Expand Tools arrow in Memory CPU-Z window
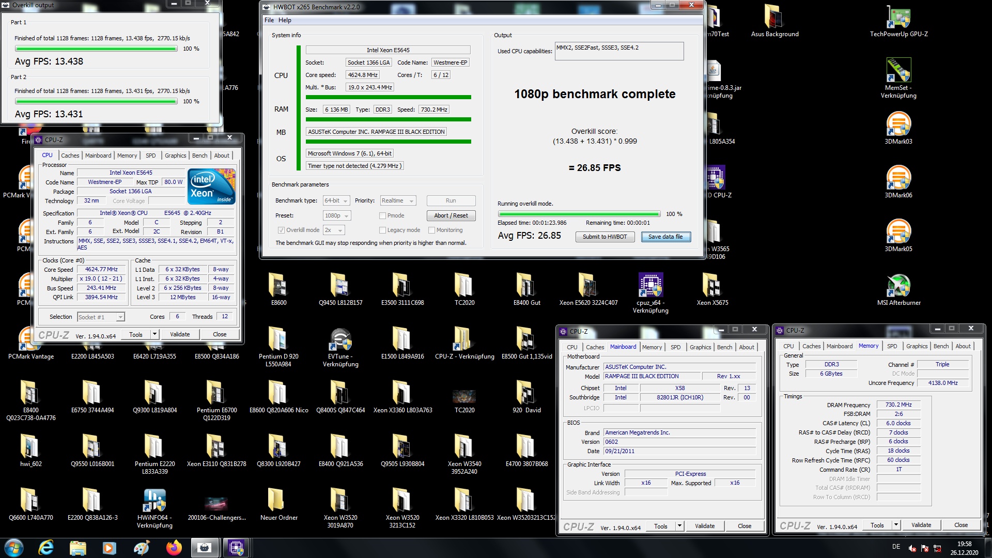The image size is (992, 558). click(x=896, y=525)
